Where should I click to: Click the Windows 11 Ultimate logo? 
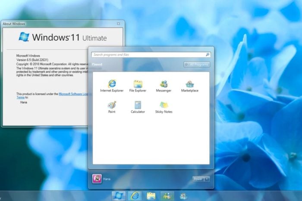tap(63, 37)
